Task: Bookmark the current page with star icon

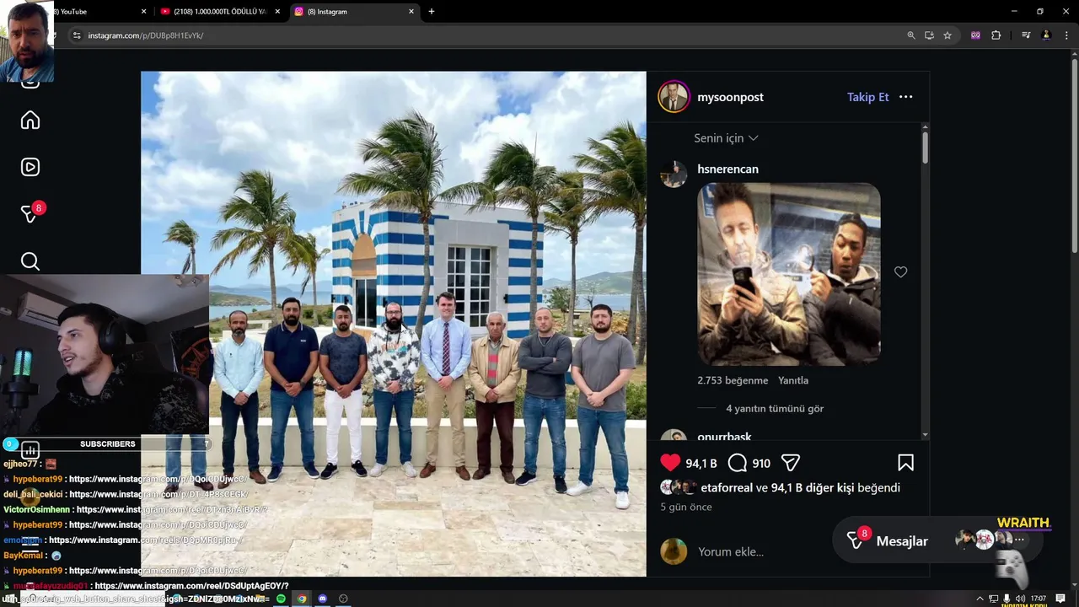Action: pyautogui.click(x=947, y=35)
